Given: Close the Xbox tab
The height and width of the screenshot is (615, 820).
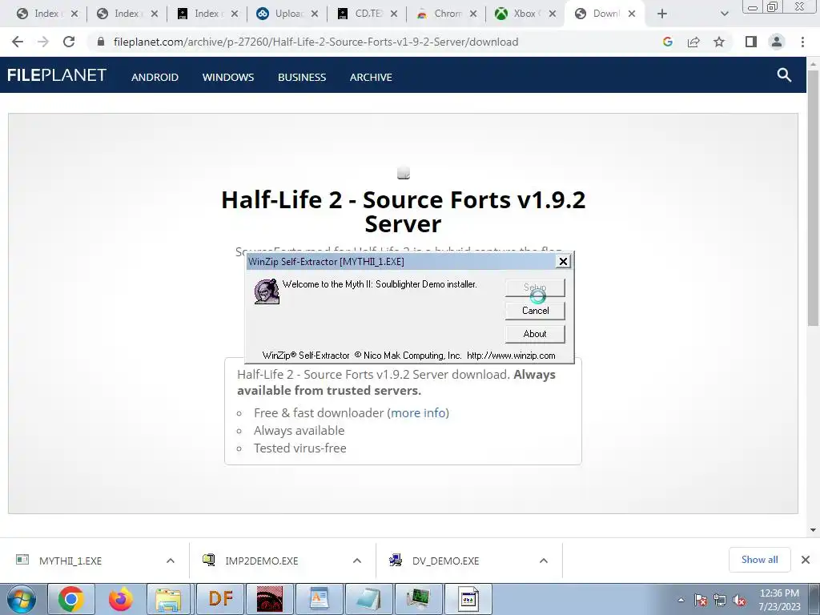Looking at the screenshot, I should [x=553, y=14].
